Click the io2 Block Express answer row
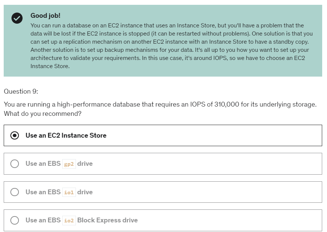Viewport: 327px width, 232px height. tap(163, 220)
